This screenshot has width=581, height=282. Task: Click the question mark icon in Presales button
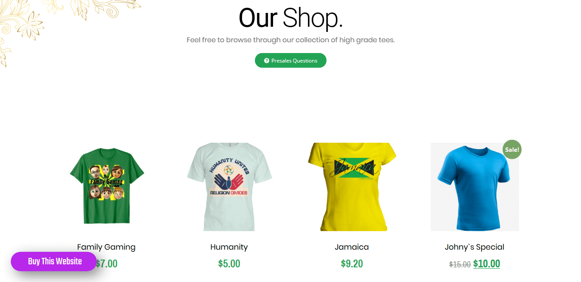point(267,61)
